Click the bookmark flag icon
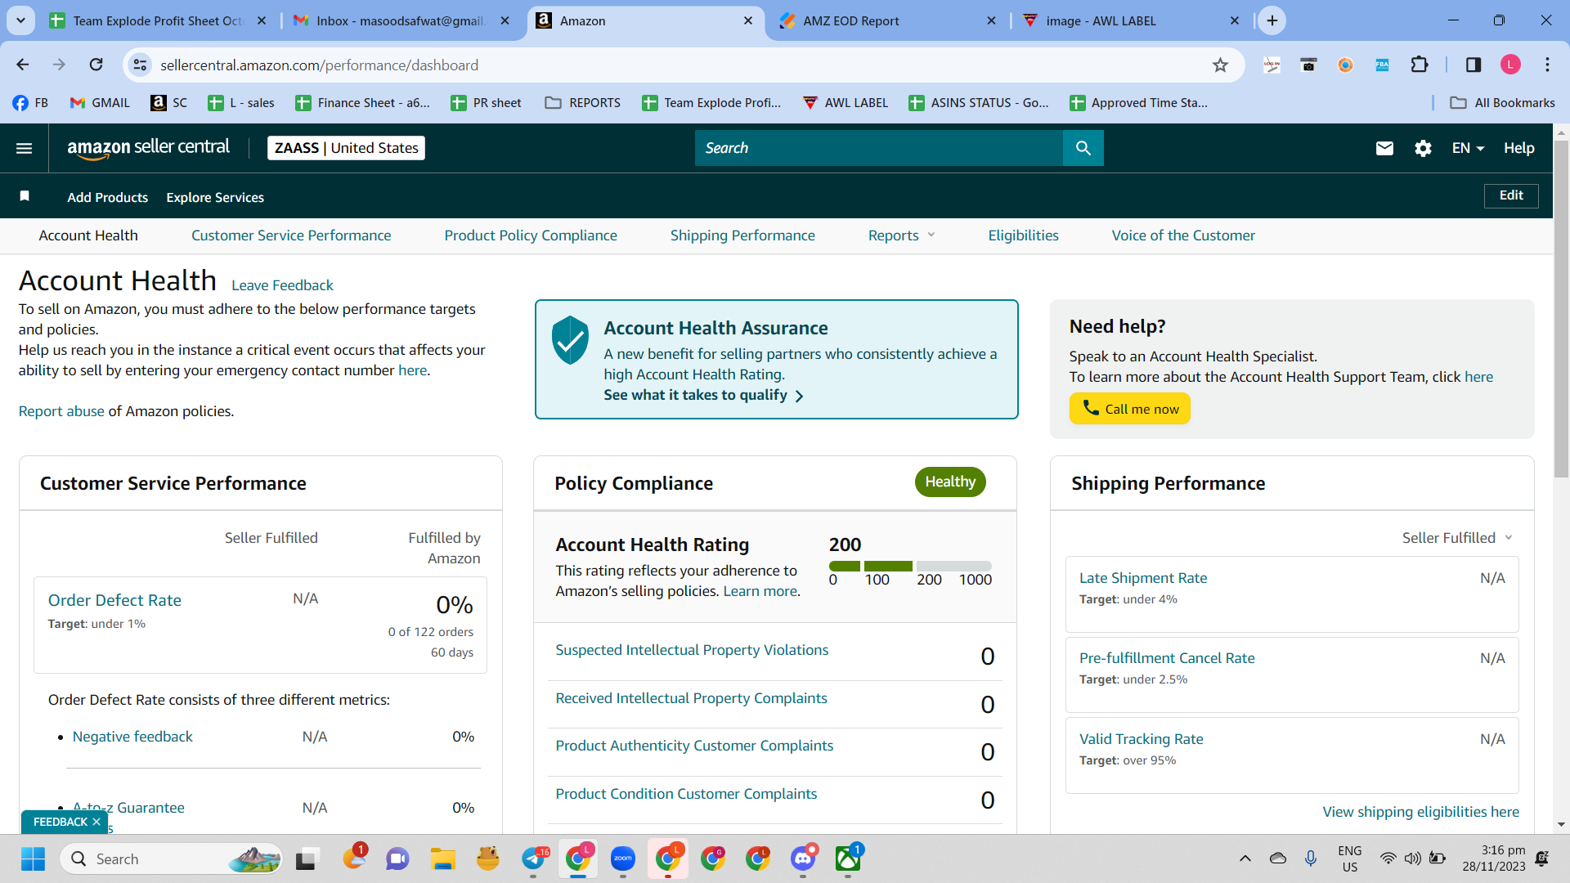Viewport: 1570px width, 883px height. [x=25, y=196]
